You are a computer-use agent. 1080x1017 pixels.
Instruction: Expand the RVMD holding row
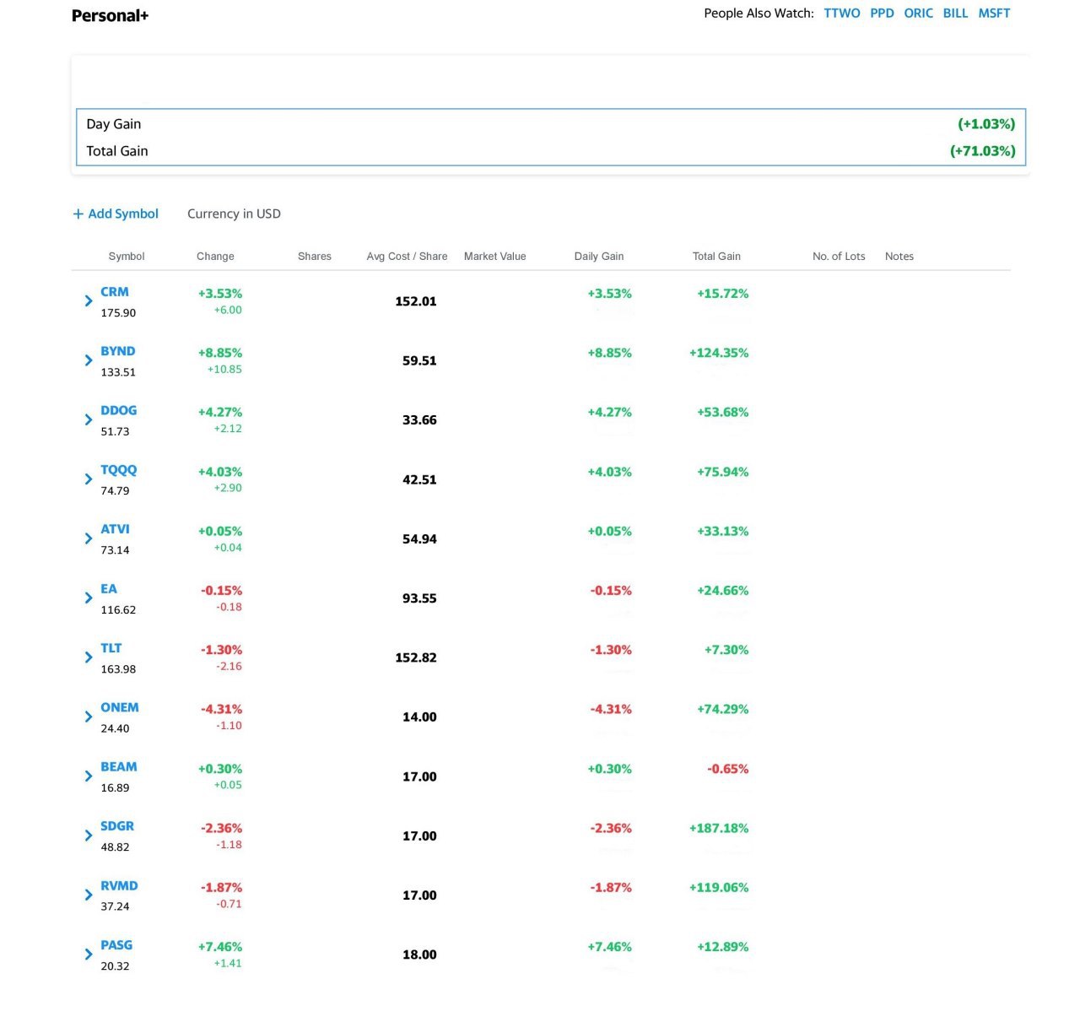coord(89,895)
